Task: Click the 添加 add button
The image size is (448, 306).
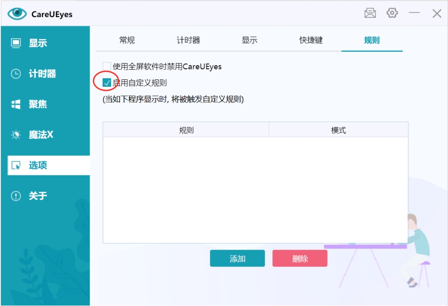Action: click(237, 258)
